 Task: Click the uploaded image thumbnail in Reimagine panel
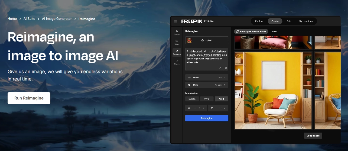(x=189, y=40)
